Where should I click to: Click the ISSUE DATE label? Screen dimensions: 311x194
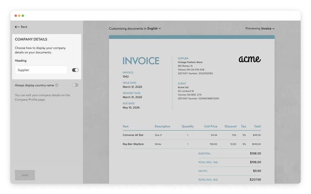(x=130, y=83)
